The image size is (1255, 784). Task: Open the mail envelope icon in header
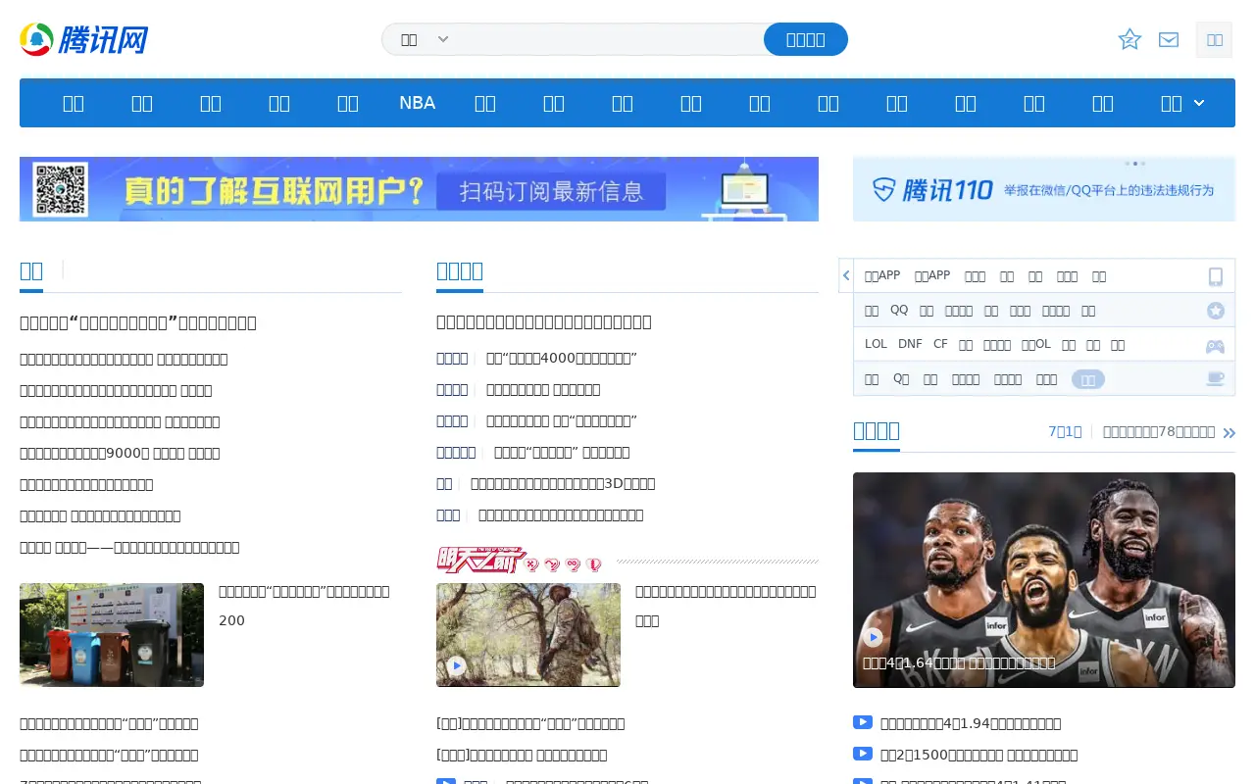[x=1169, y=39]
